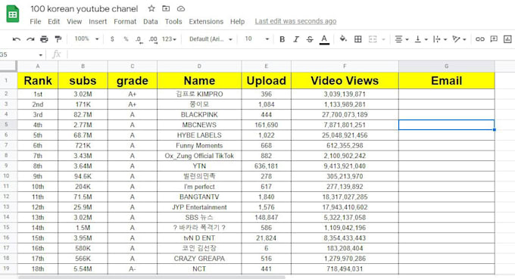Click the select-all corner box
Viewport: 515px width, 279px height.
click(8, 67)
